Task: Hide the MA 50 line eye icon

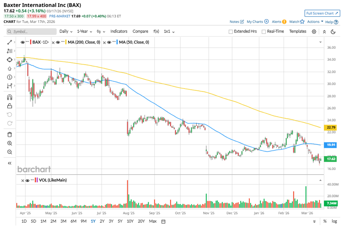Action: point(109,42)
